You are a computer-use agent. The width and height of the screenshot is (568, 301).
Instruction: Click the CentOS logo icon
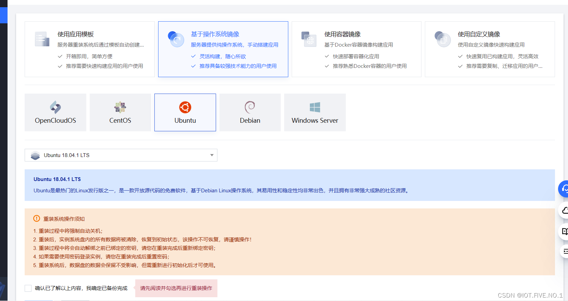(120, 107)
